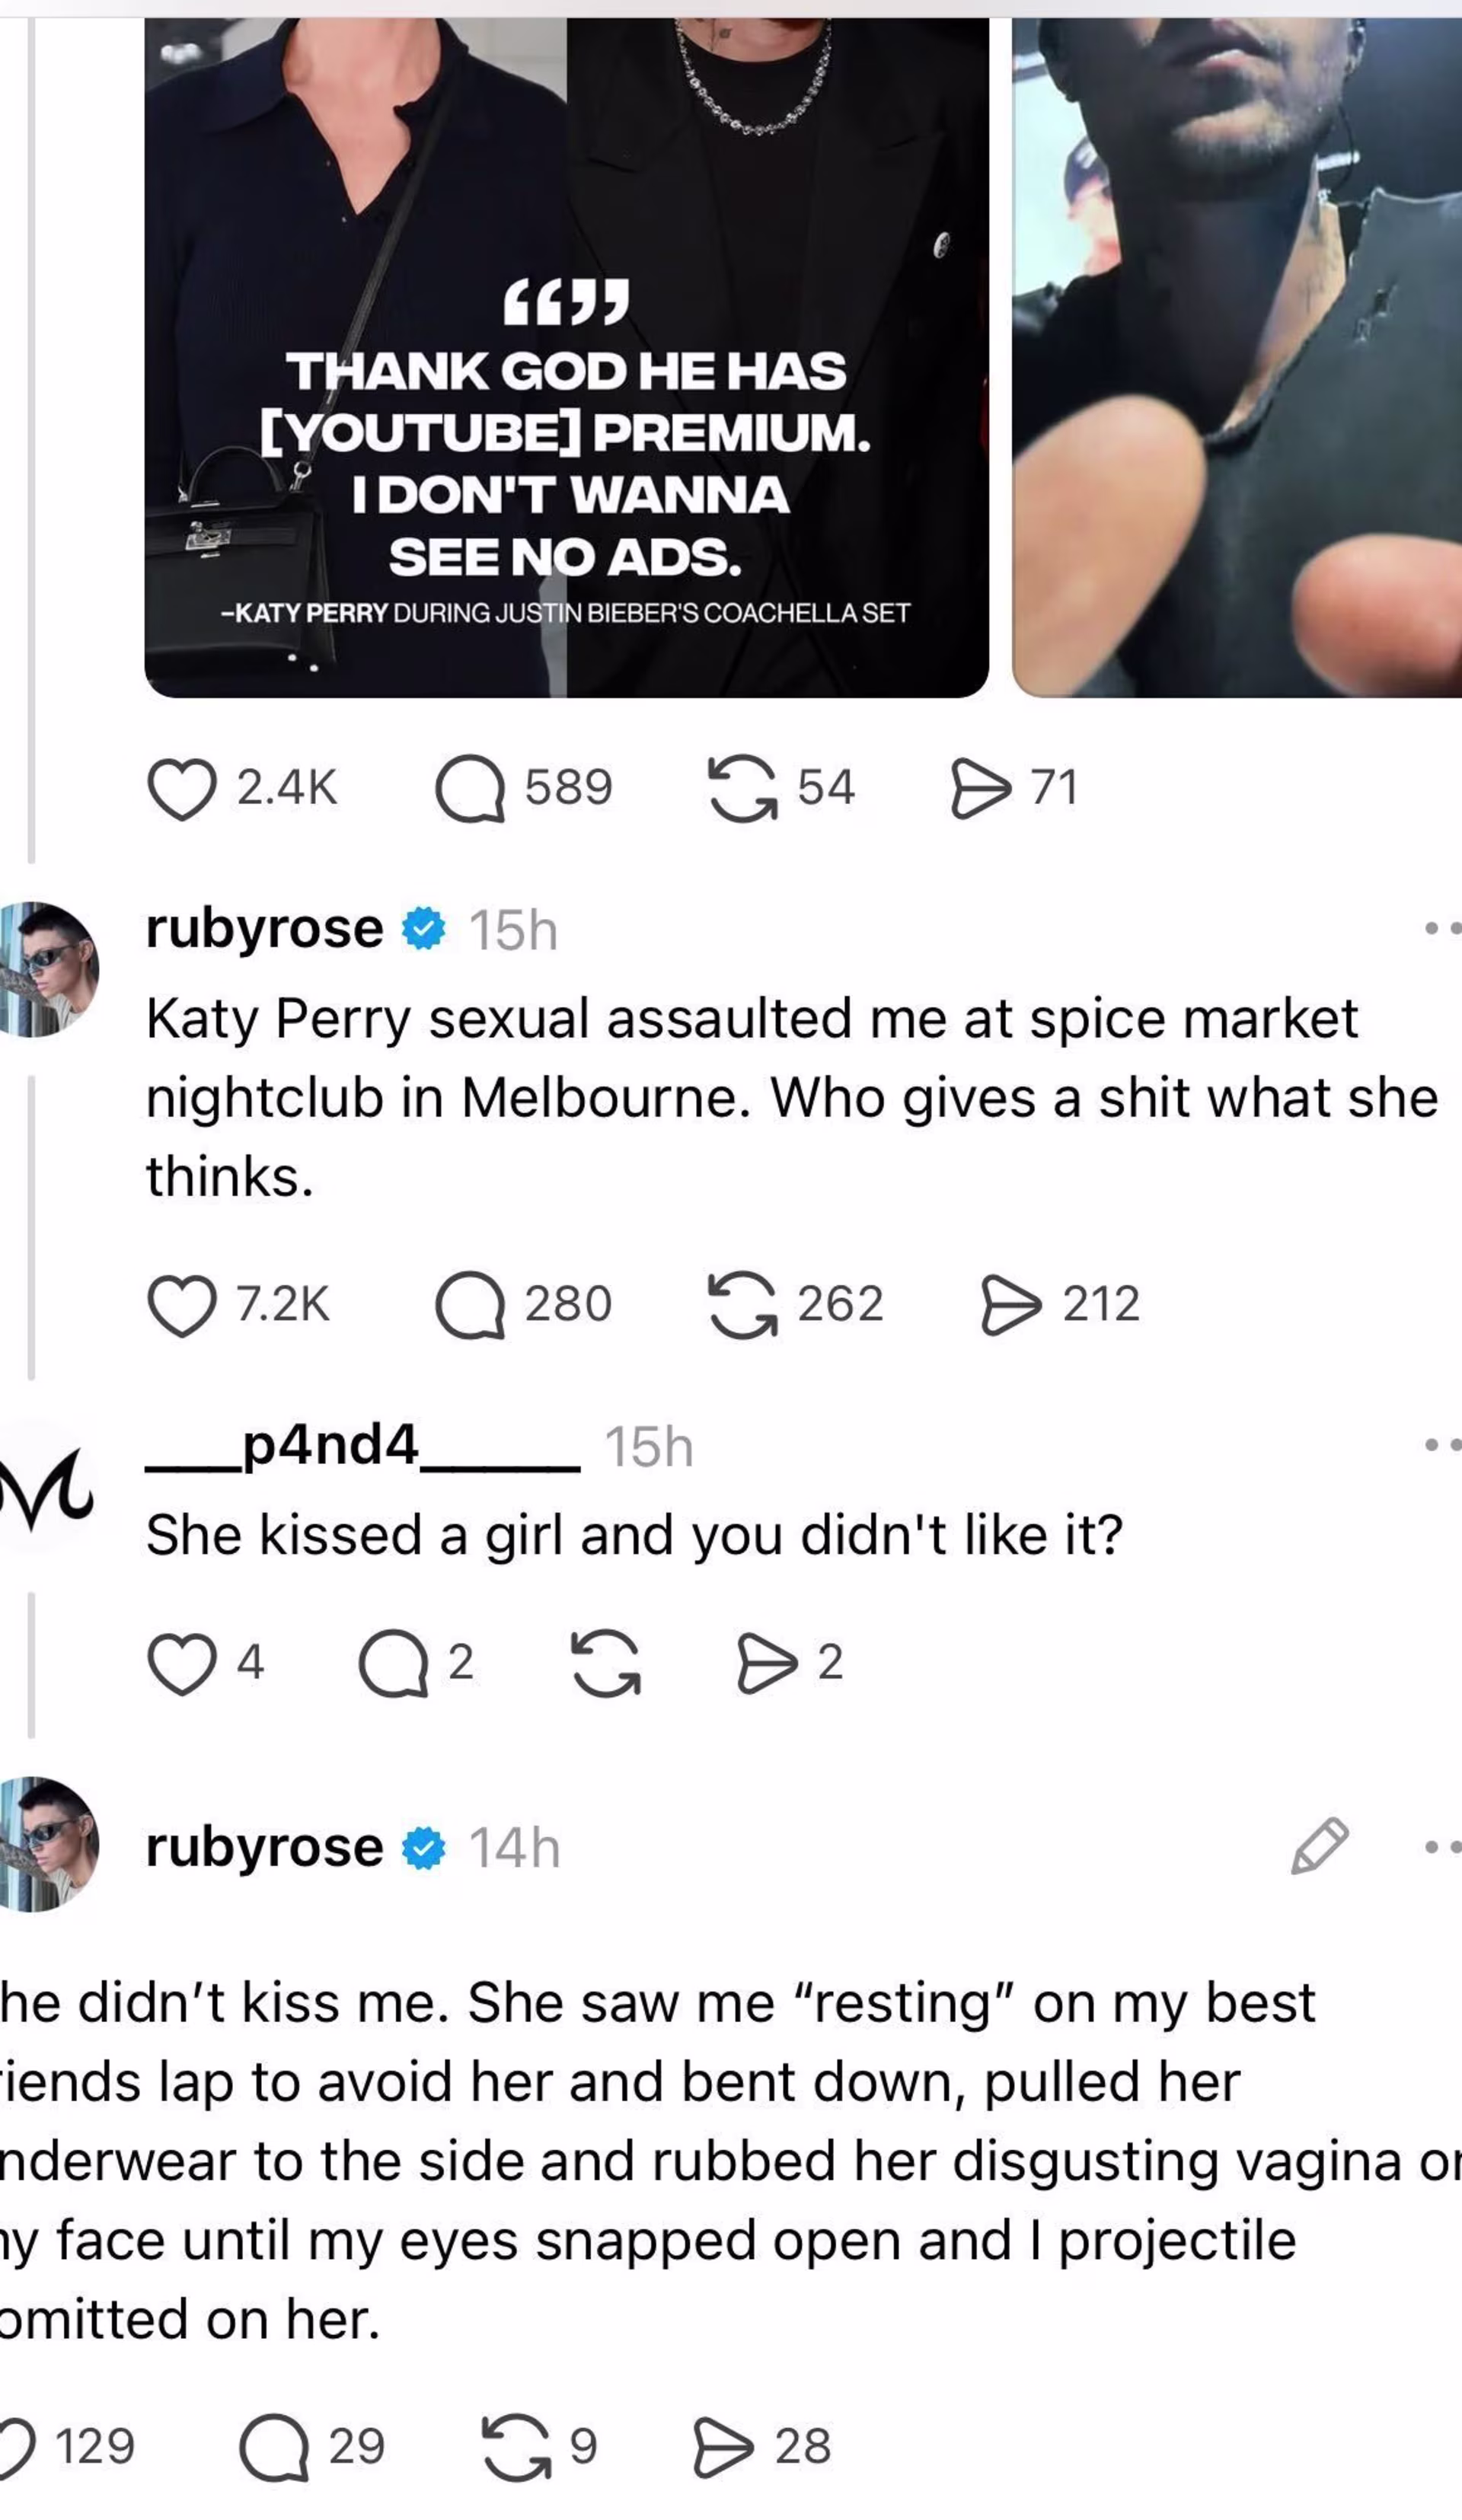Repost the post with 54 reposts
Screen dimensions: 1462x2520
(x=743, y=789)
